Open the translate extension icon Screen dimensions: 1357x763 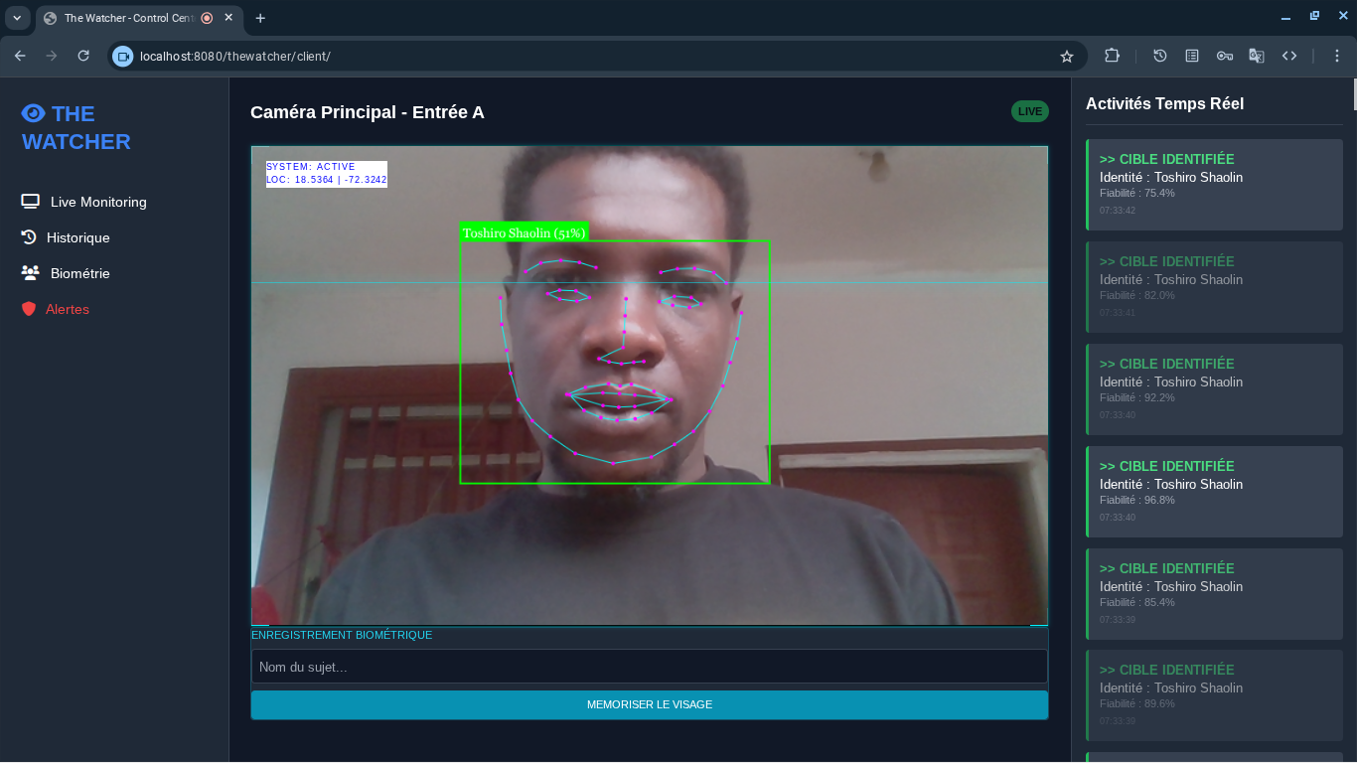point(1257,57)
